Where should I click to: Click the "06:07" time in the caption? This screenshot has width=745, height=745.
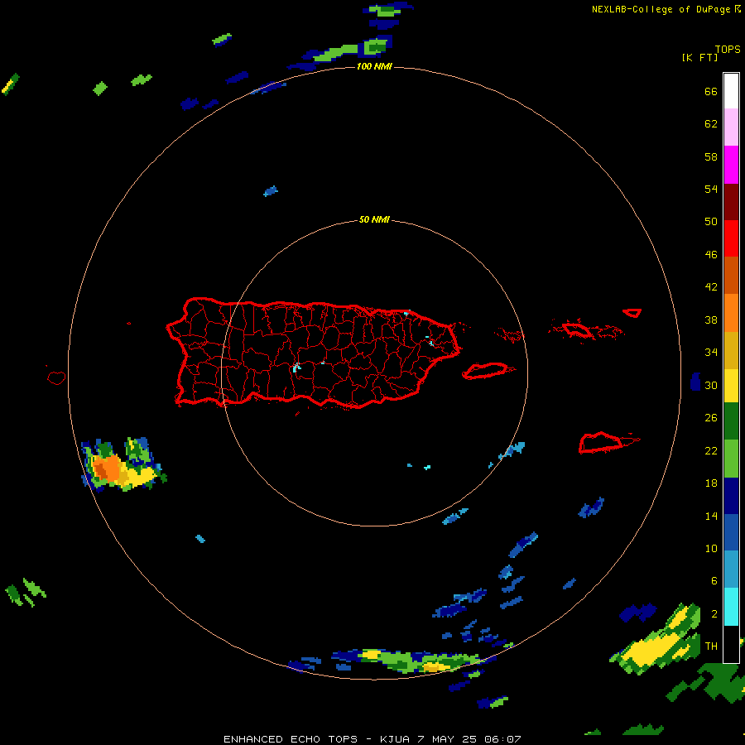tap(502, 739)
